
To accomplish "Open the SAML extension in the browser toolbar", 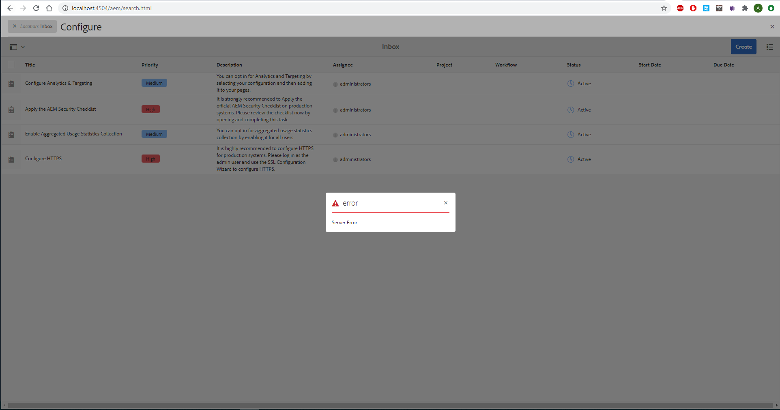I will coord(706,8).
